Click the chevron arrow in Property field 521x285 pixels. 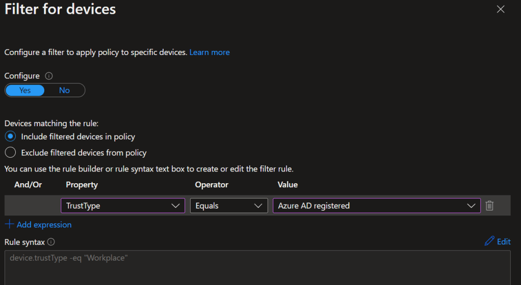(176, 206)
